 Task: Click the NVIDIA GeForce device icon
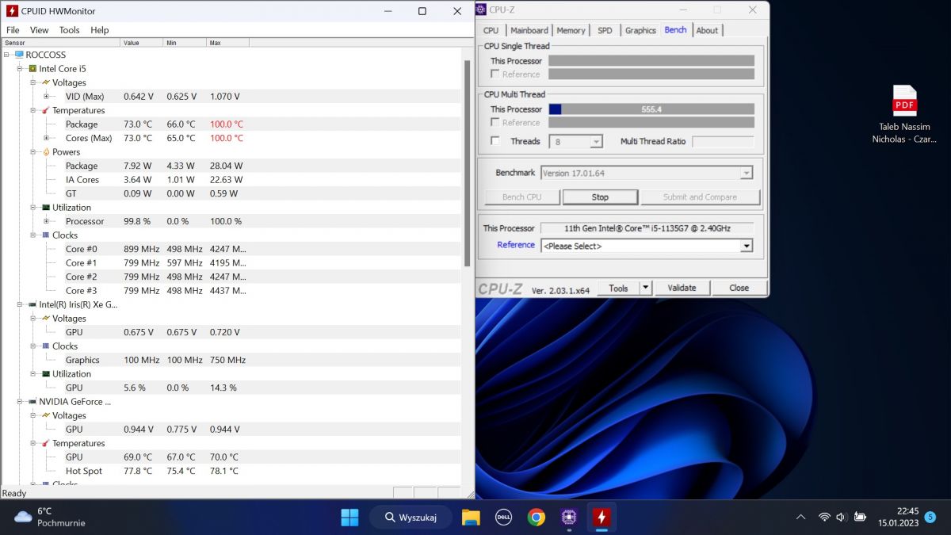tap(32, 401)
